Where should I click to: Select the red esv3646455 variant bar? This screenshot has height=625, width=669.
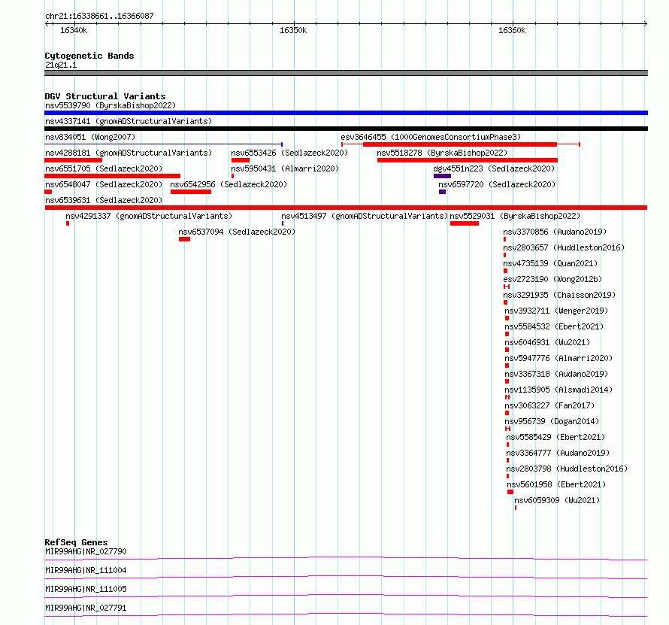460,144
